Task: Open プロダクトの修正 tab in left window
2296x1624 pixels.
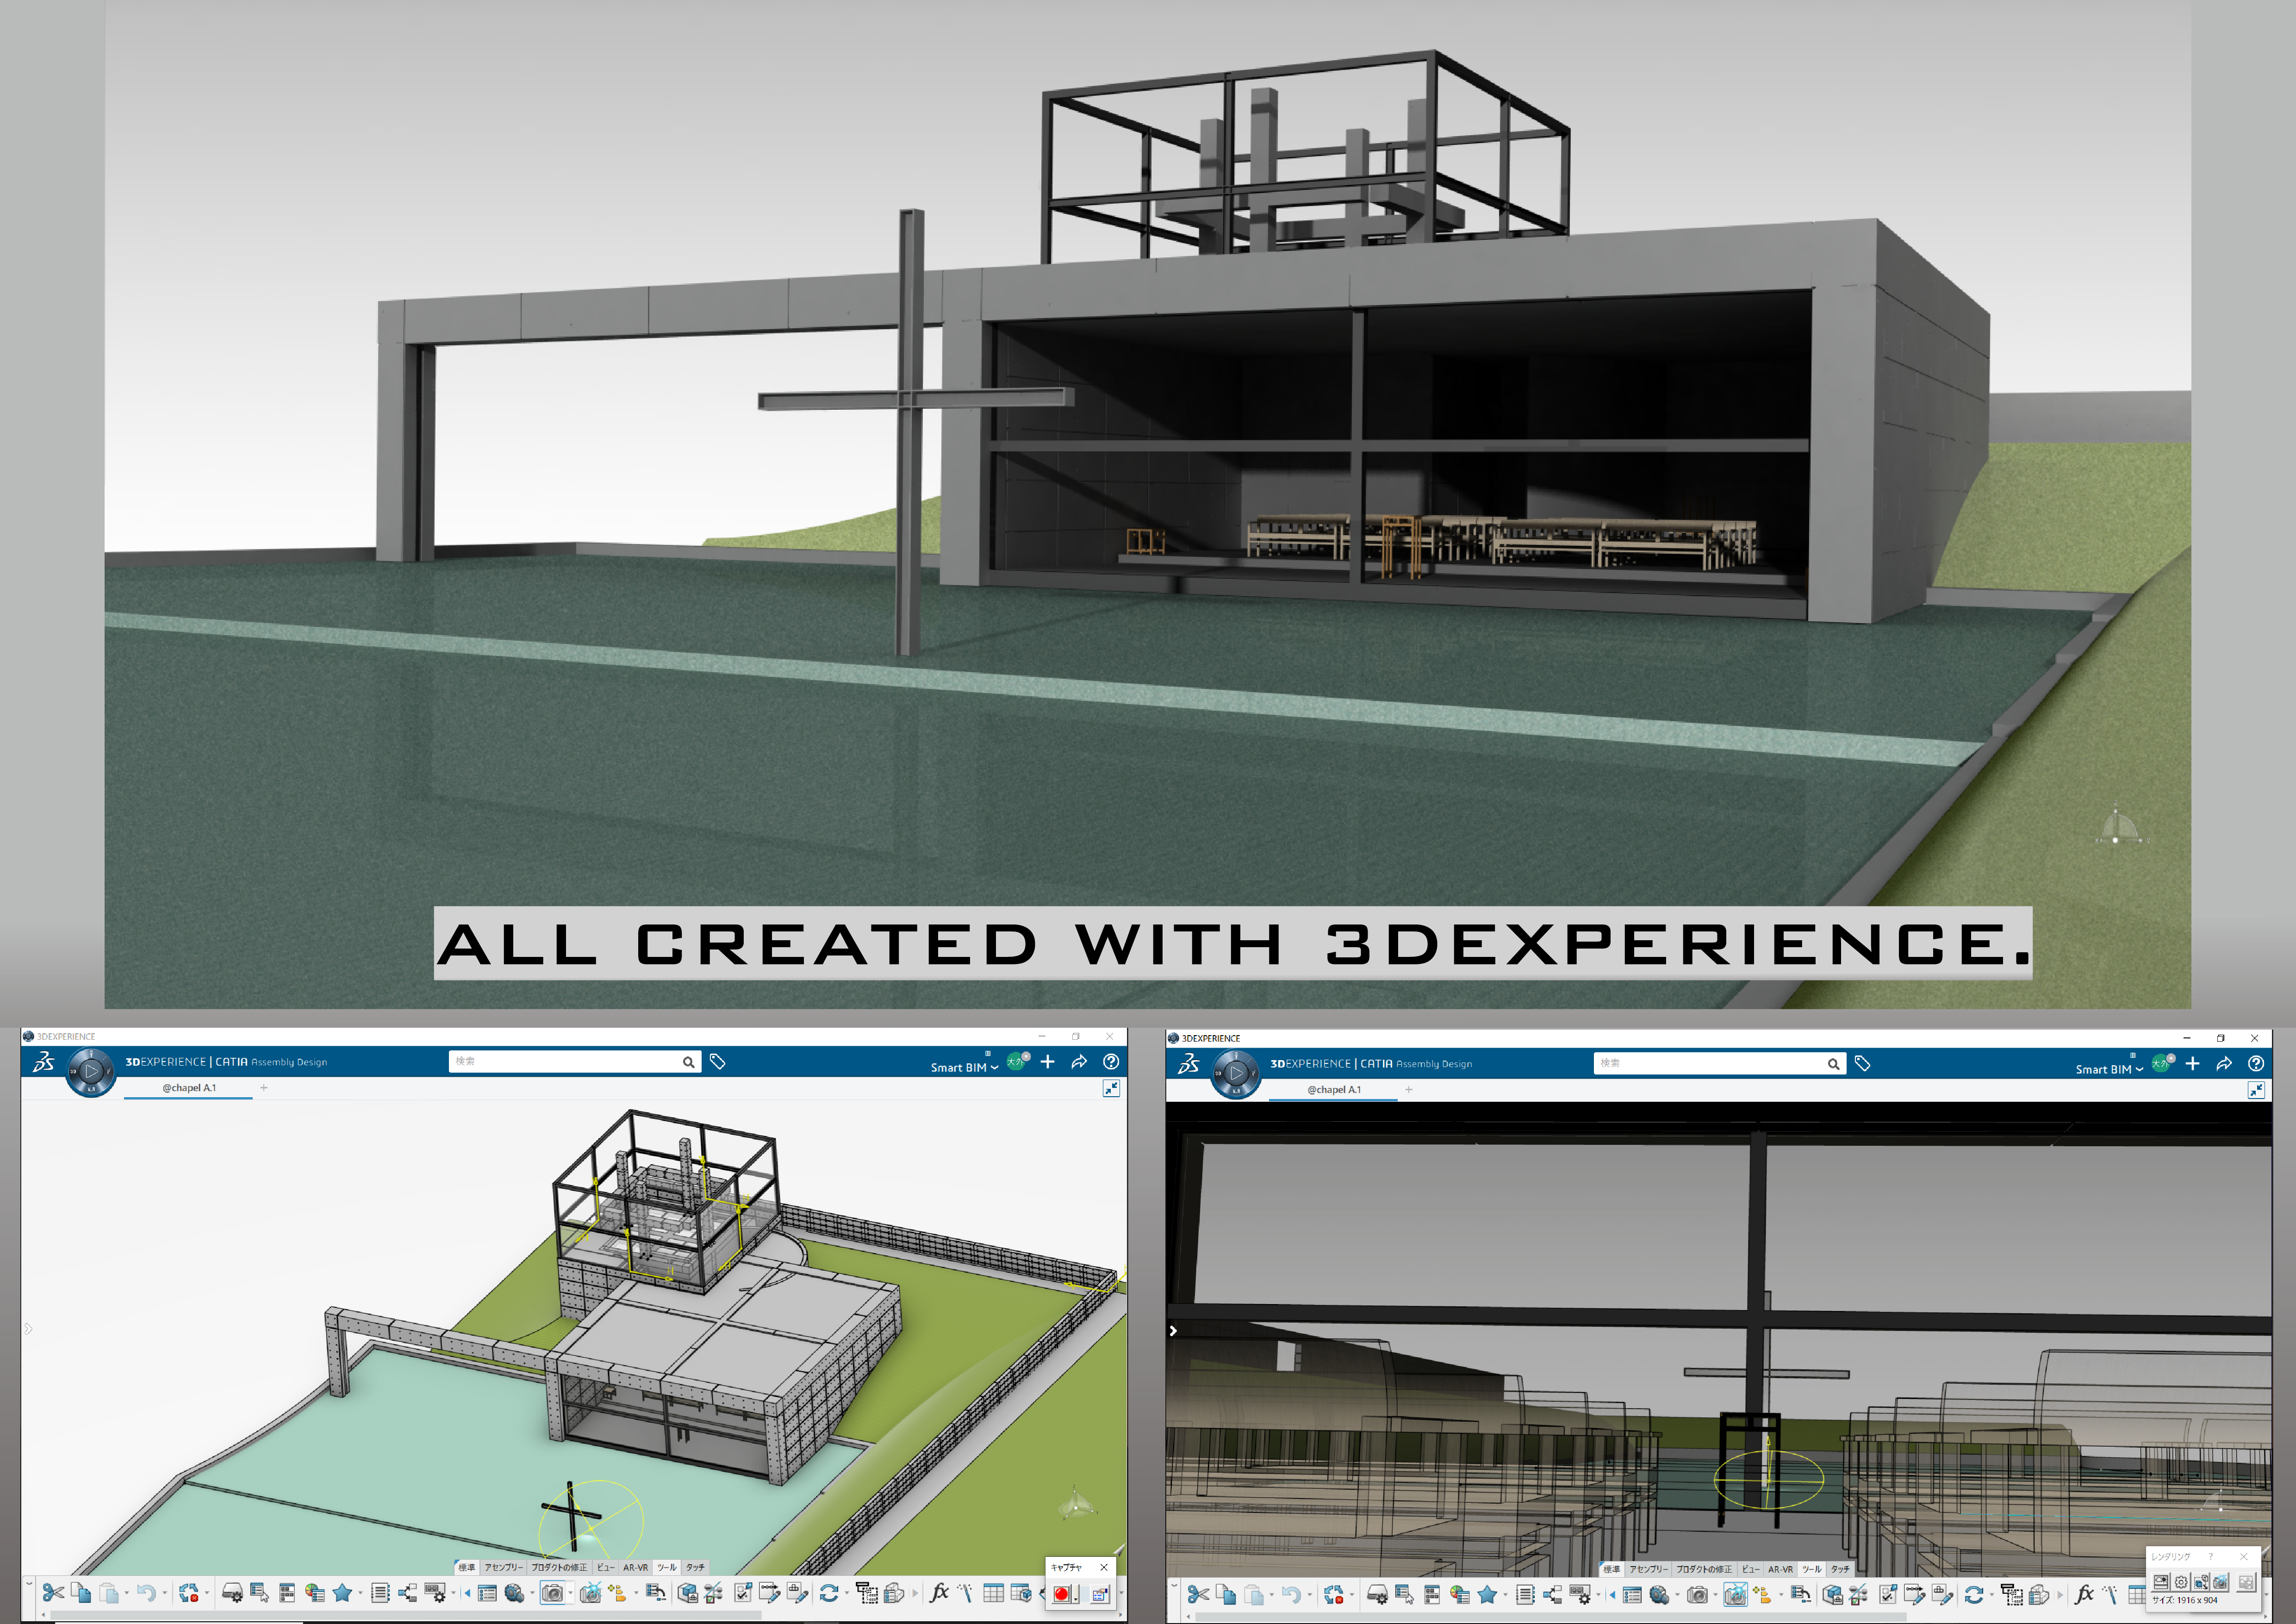Action: click(x=559, y=1568)
